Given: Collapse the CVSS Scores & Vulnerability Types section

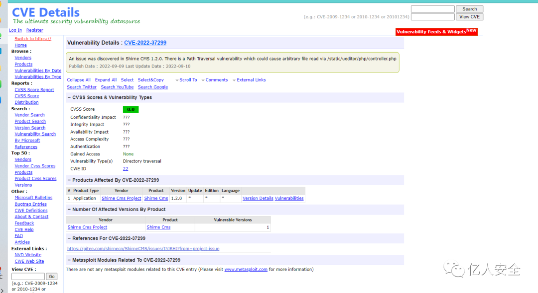Looking at the screenshot, I should [69, 97].
